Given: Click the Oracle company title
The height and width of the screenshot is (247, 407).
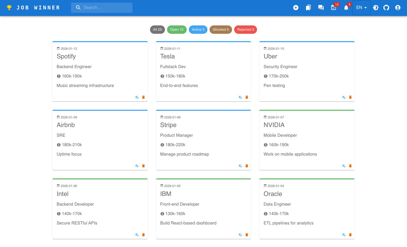Looking at the screenshot, I should click(273, 194).
